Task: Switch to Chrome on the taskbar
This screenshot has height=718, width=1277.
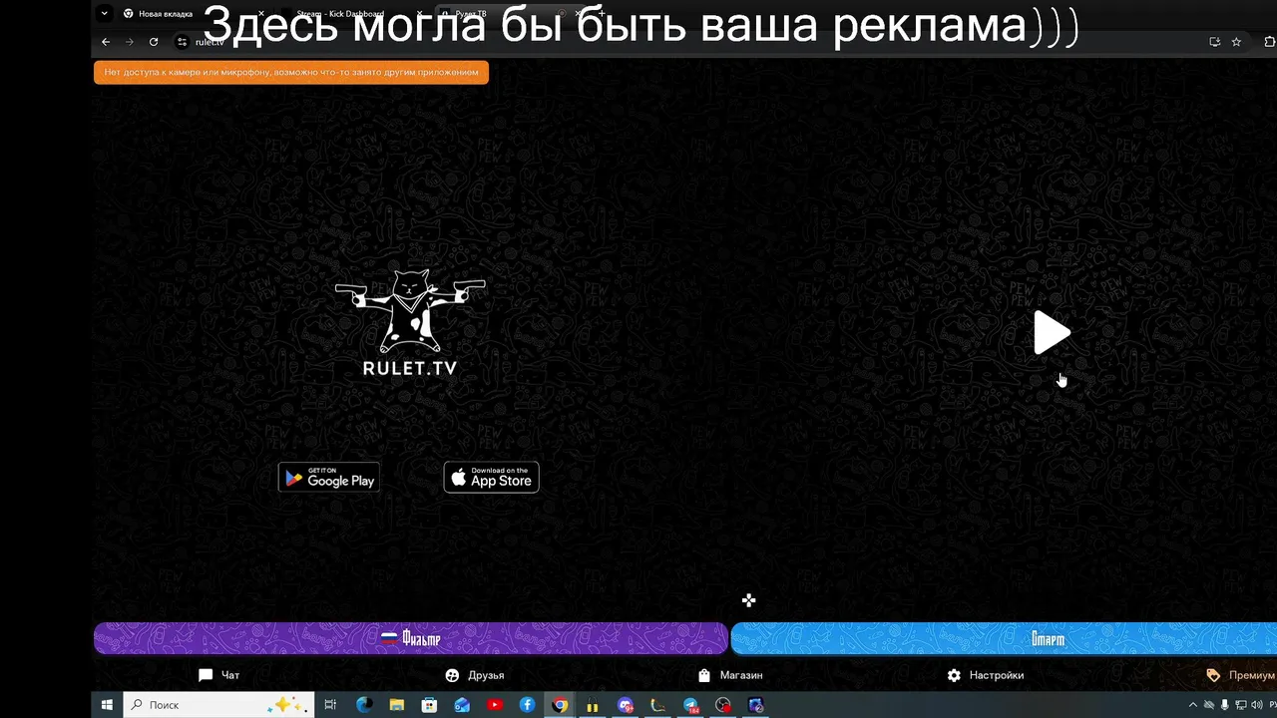Action: point(561,705)
